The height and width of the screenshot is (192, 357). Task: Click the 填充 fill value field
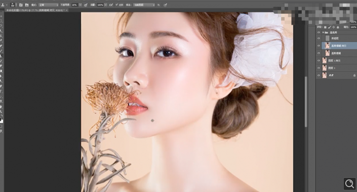[353, 27]
